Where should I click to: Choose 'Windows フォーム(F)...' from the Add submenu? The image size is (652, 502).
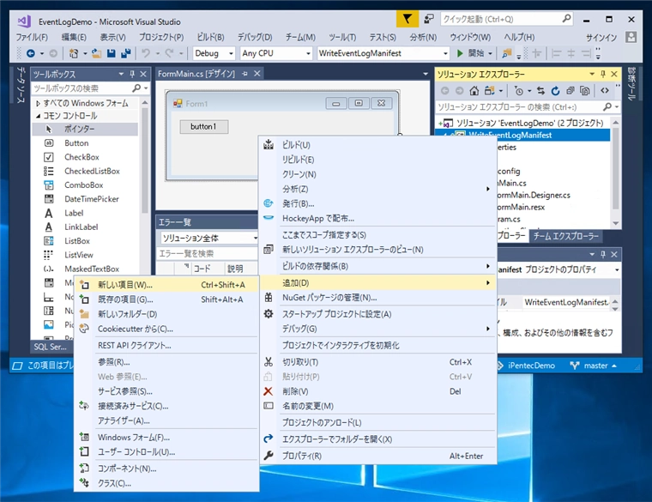[166, 438]
